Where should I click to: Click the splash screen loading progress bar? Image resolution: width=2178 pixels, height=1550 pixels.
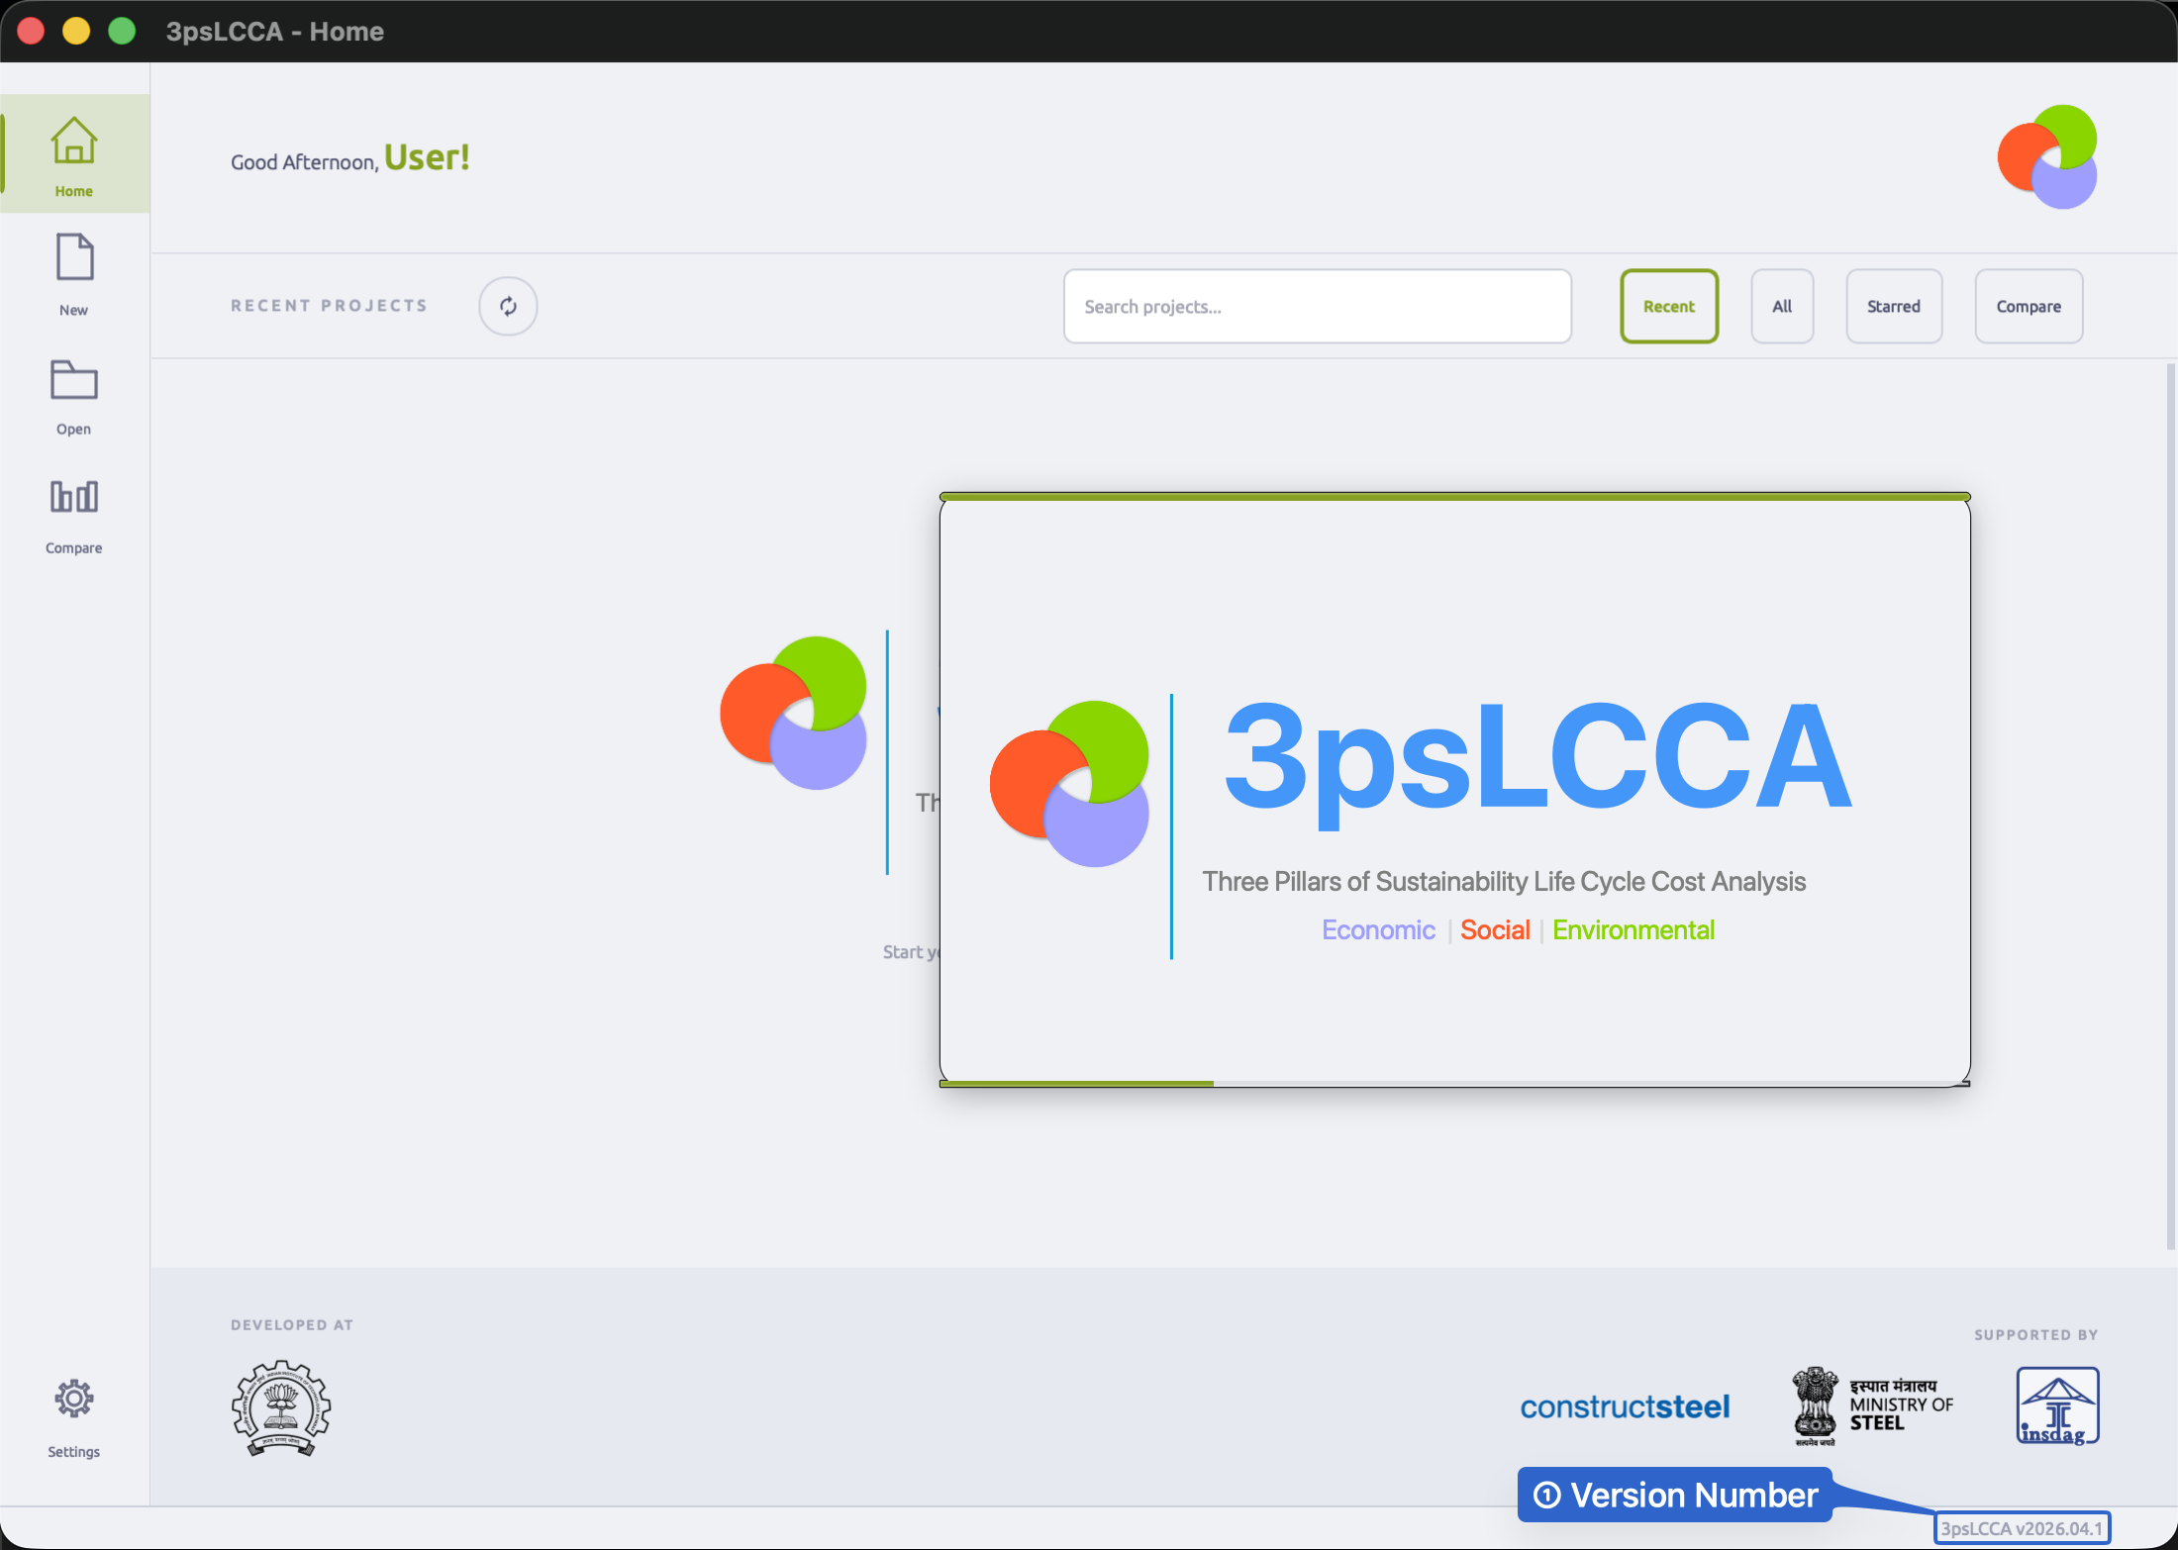(x=1454, y=1084)
